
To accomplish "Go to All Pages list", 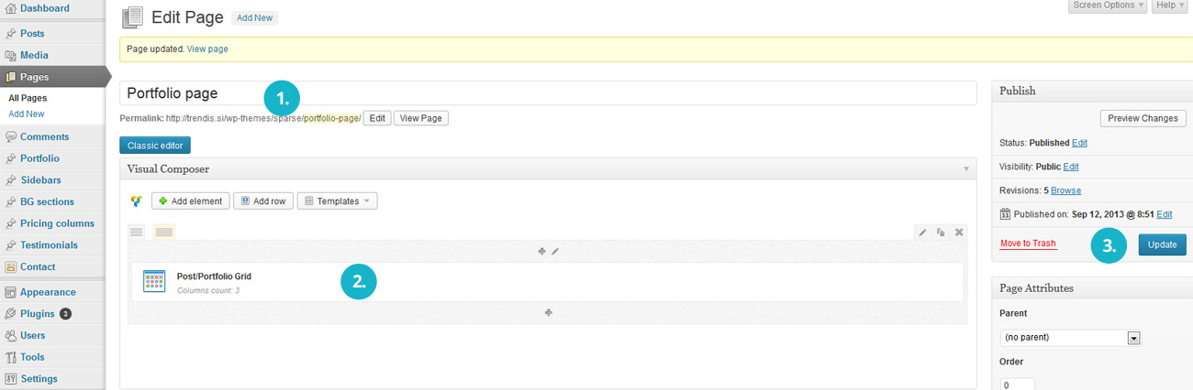I will click(x=28, y=98).
